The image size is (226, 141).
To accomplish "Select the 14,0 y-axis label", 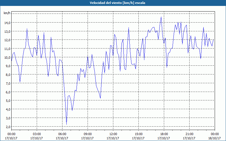I will (x=7, y=23).
